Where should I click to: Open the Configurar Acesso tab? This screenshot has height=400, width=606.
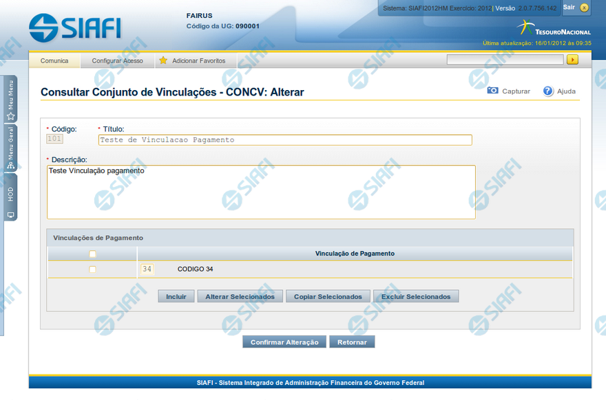tap(117, 60)
